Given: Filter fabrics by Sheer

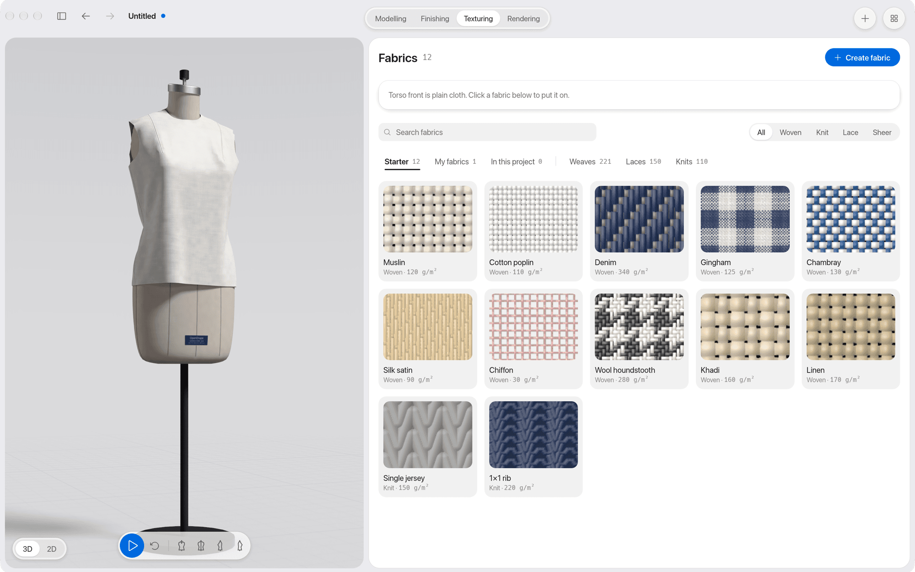Looking at the screenshot, I should (x=882, y=132).
